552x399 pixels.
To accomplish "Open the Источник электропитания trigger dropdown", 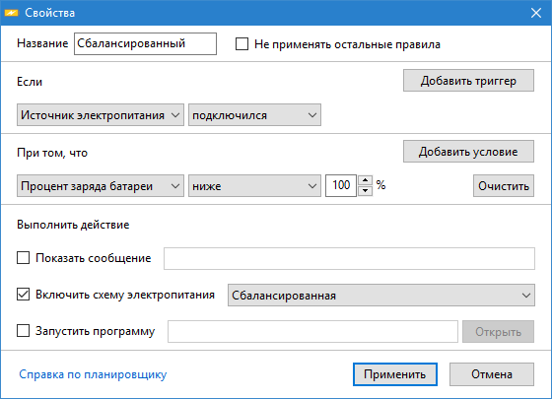I will [x=101, y=115].
